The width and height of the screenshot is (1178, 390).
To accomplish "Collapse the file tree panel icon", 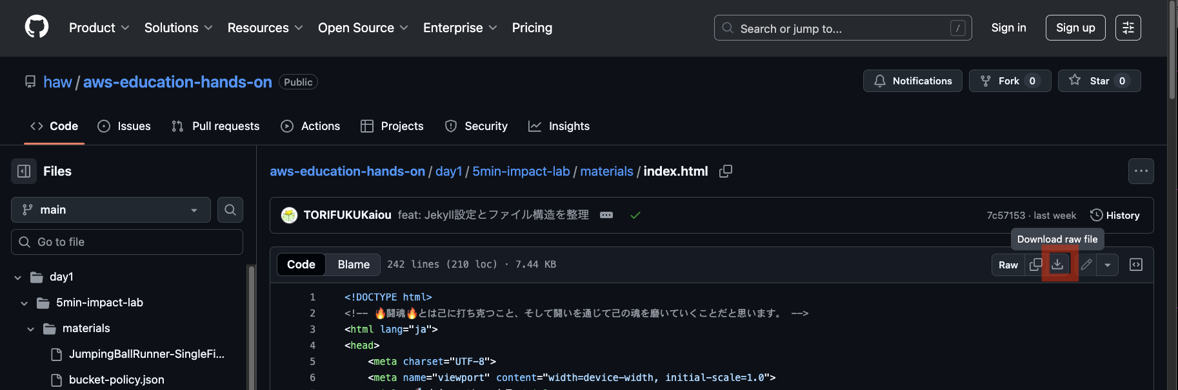I will click(x=24, y=171).
